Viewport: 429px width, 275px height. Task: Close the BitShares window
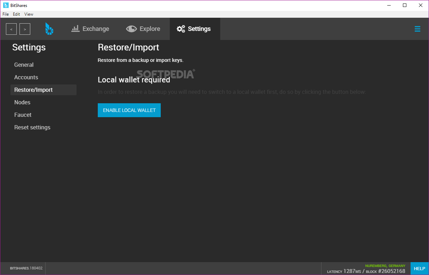point(420,5)
